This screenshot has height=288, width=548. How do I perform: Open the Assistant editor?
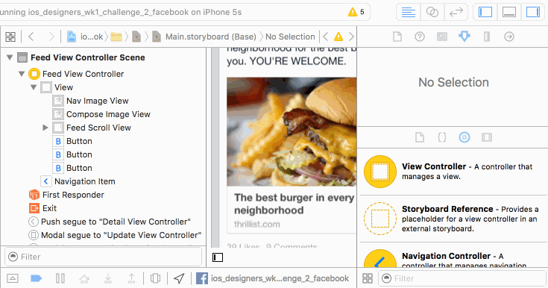[432, 12]
